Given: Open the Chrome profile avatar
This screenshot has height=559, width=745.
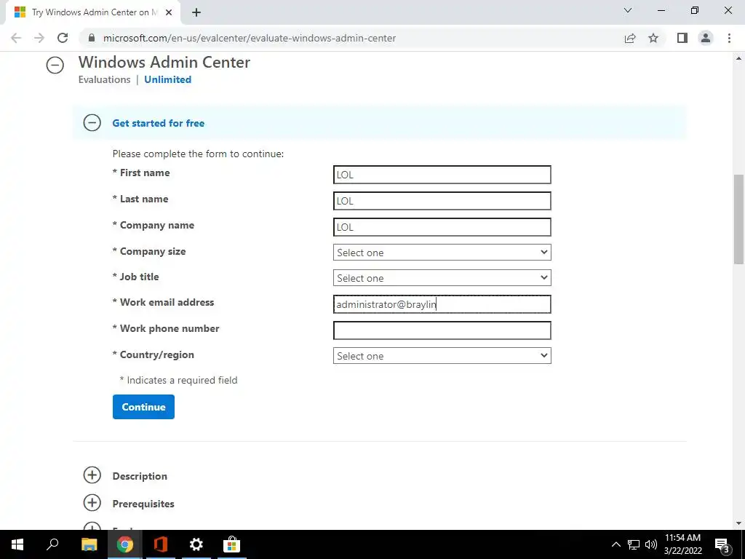Looking at the screenshot, I should pos(706,38).
